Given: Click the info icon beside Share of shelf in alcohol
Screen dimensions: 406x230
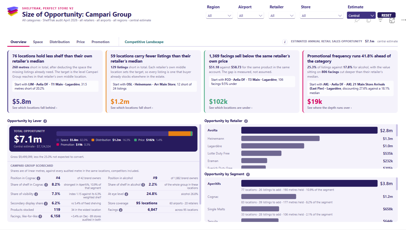Looking at the screenshot, I should point(143,185).
